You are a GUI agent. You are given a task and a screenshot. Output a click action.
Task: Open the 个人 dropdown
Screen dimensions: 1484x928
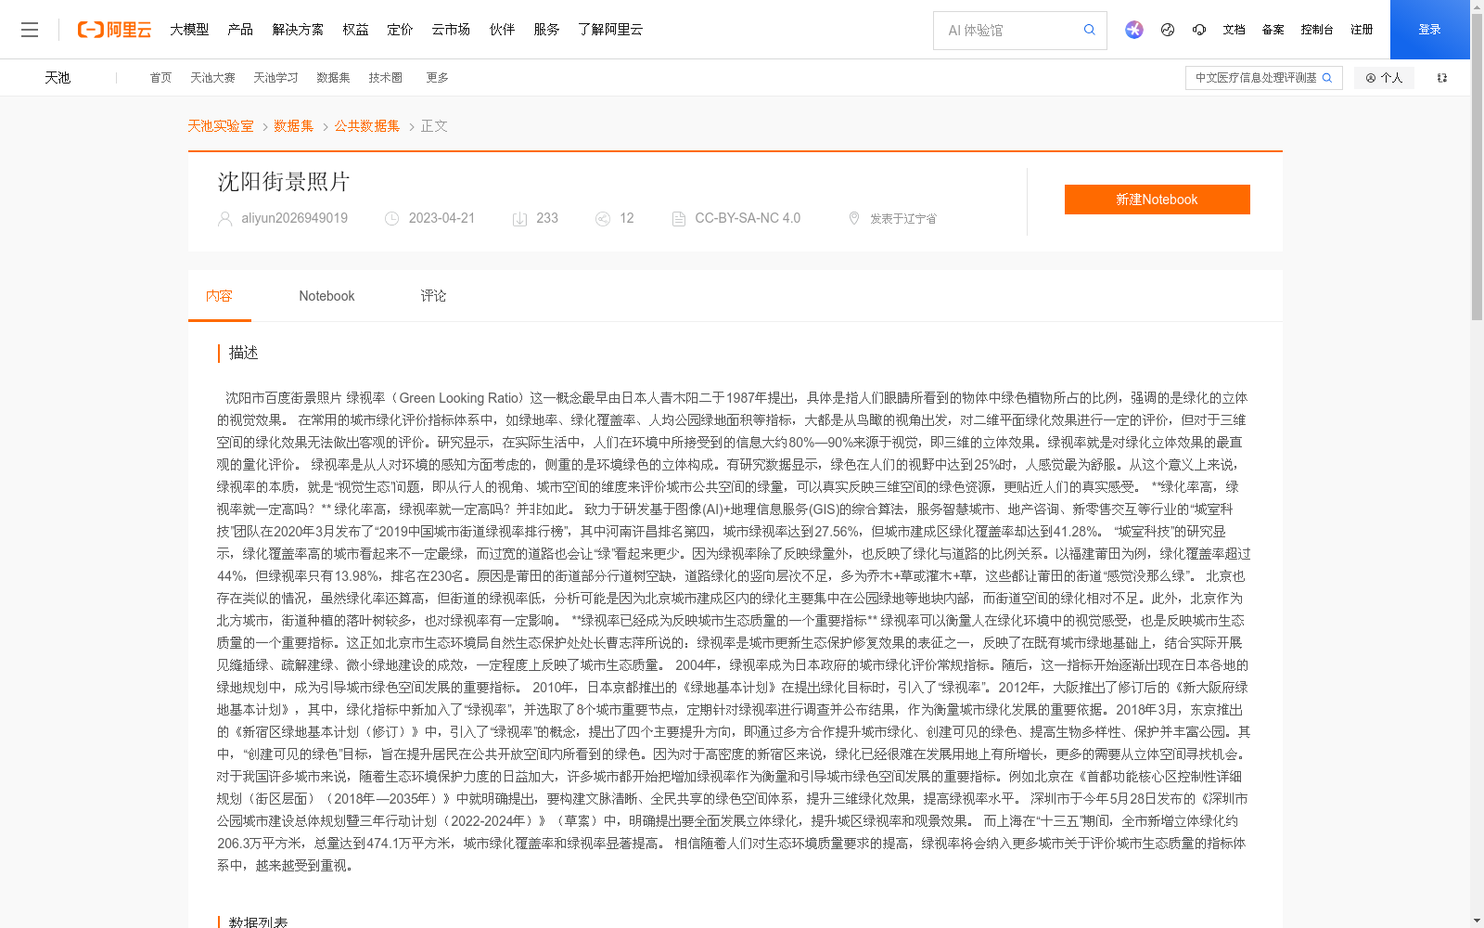(x=1384, y=78)
